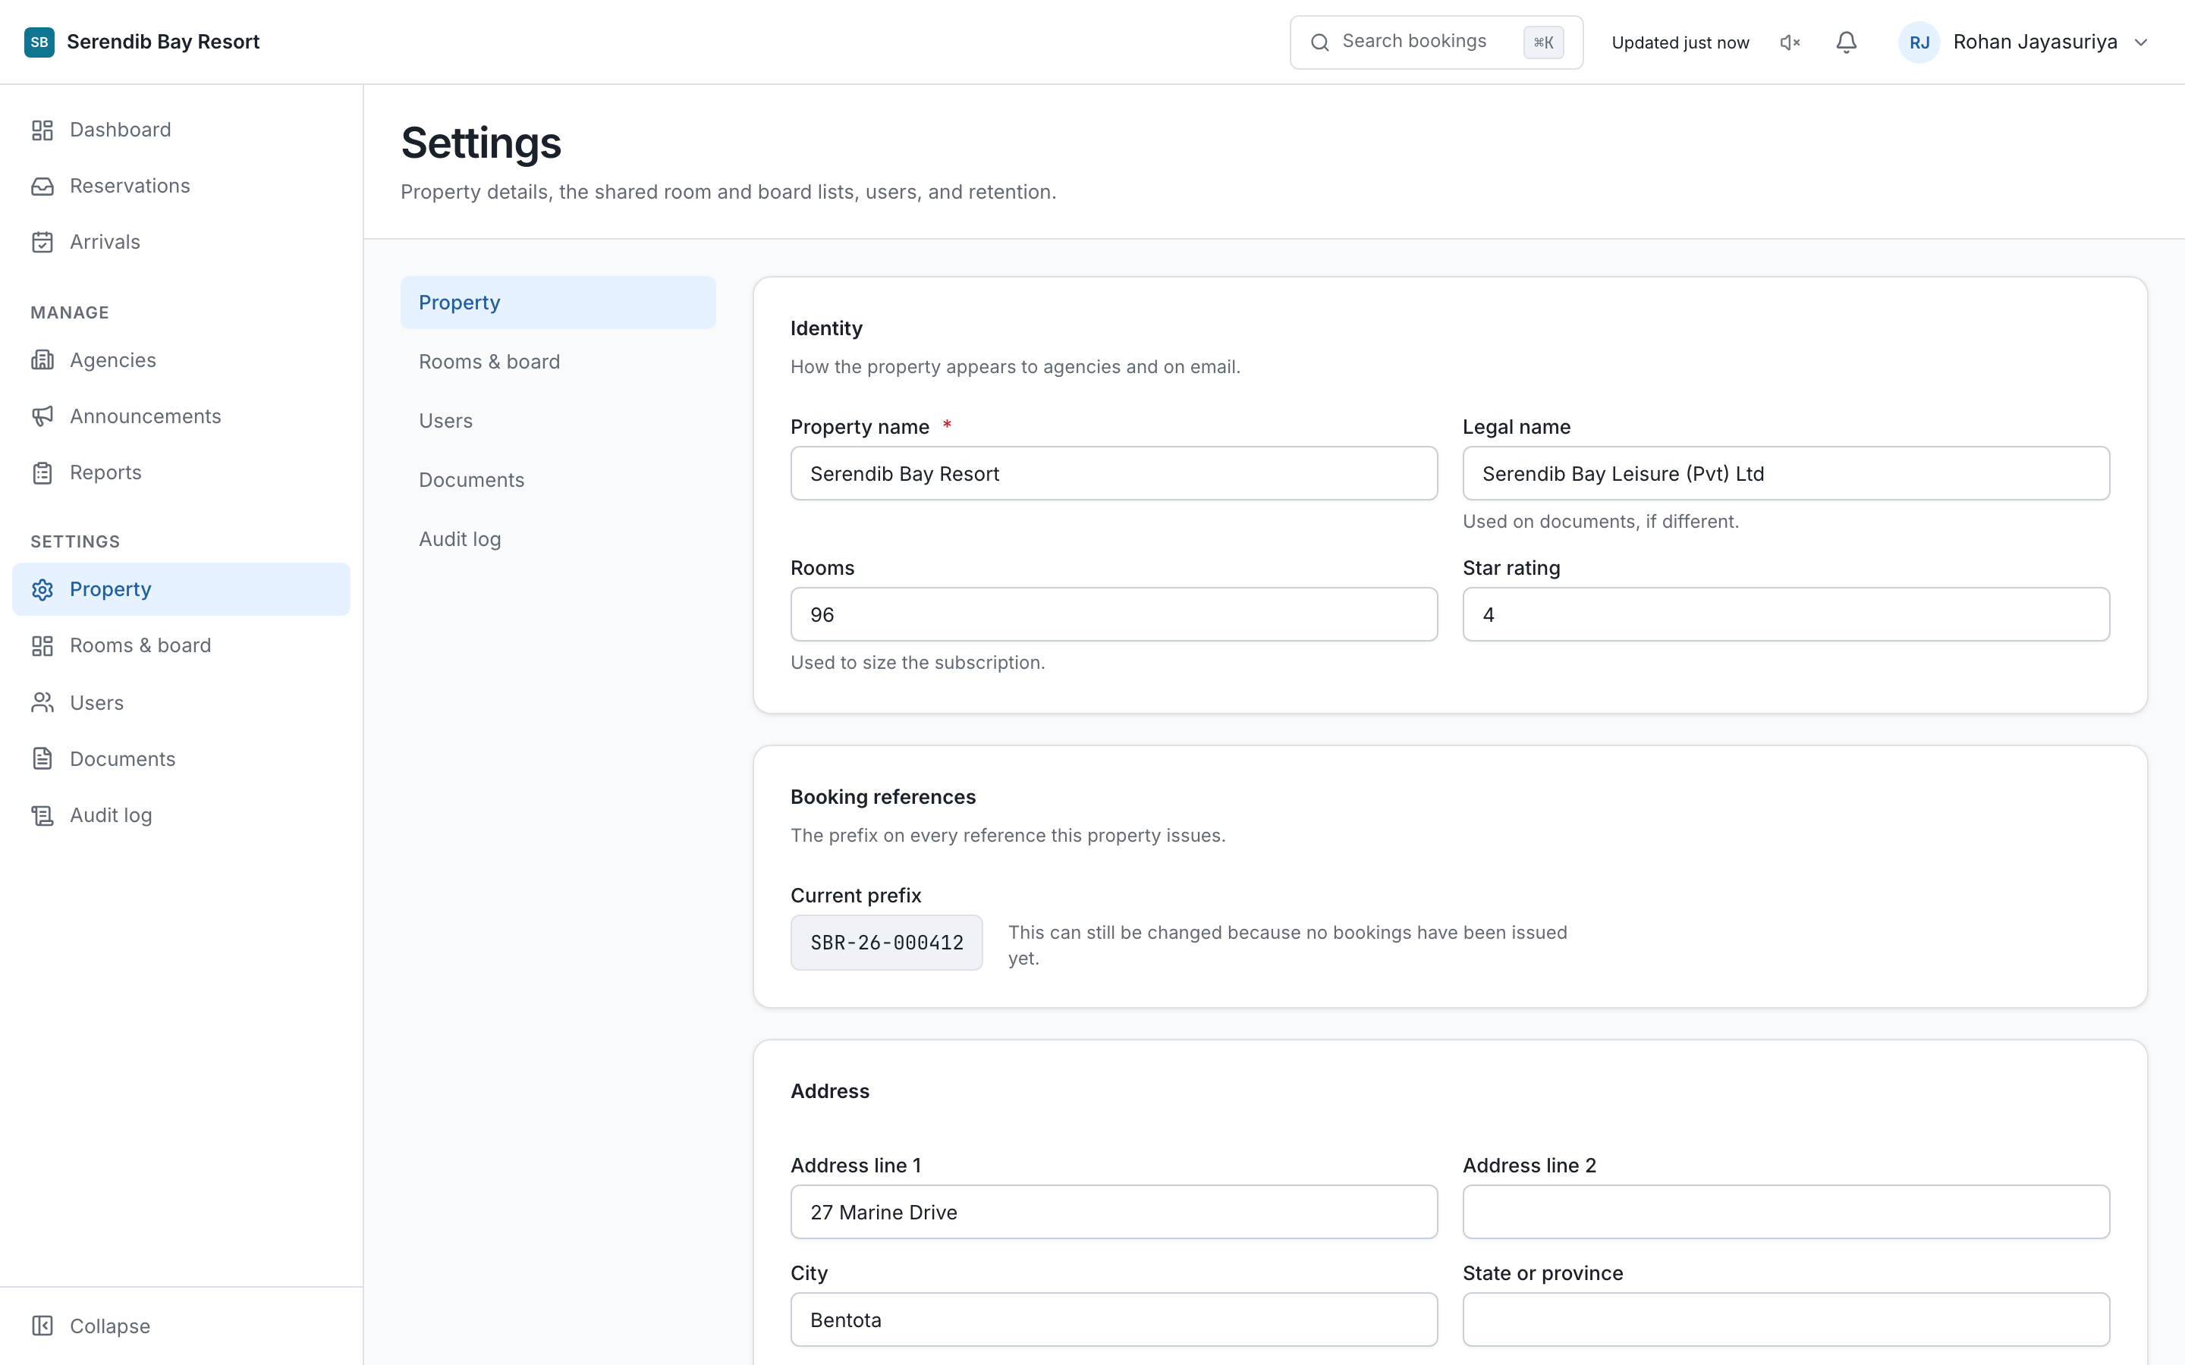This screenshot has height=1365, width=2185.
Task: Open Reports under Manage
Action: [x=181, y=473]
